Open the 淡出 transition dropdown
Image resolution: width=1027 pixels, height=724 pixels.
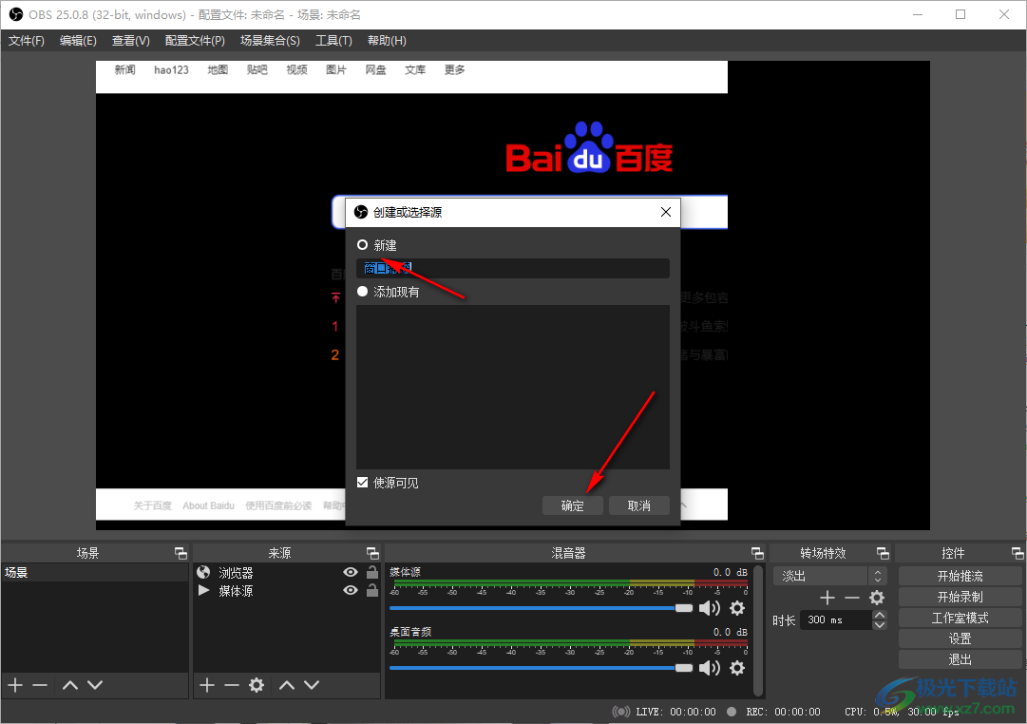(829, 576)
